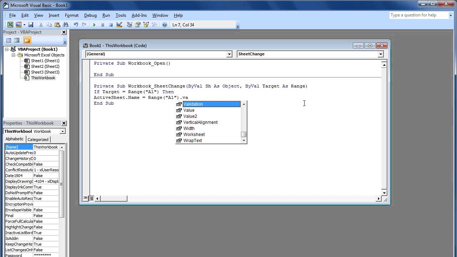
Task: Open the File menu
Action: pos(12,15)
